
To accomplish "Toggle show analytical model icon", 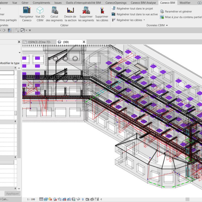I will [92, 199].
